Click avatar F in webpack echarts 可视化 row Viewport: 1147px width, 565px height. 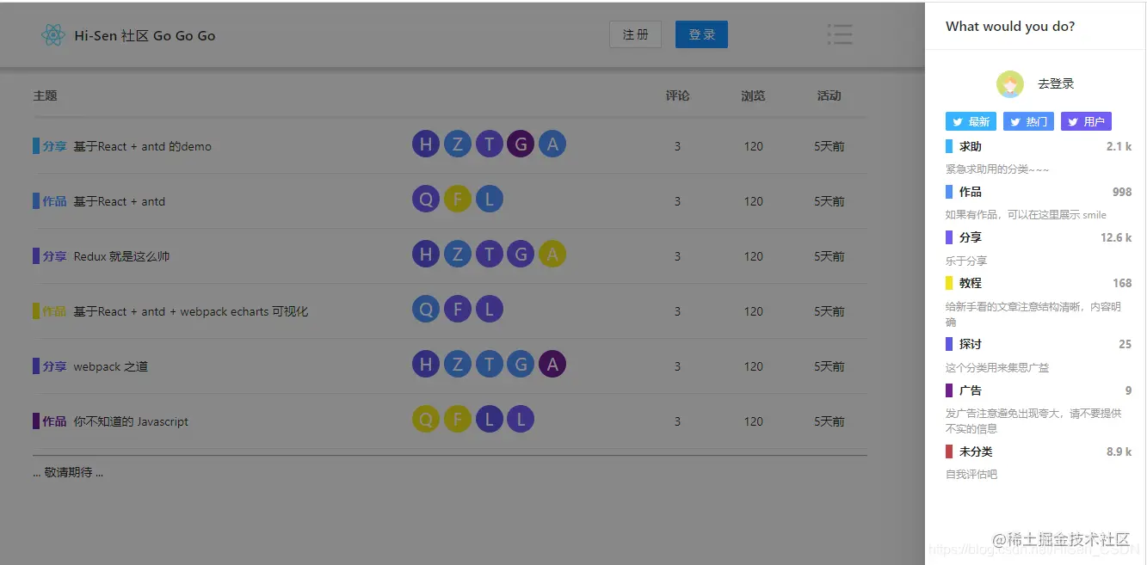pos(458,310)
